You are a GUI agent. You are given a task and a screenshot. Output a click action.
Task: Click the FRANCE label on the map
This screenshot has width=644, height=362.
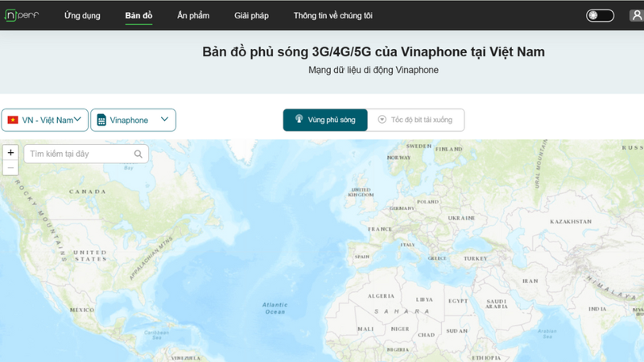pyautogui.click(x=380, y=229)
